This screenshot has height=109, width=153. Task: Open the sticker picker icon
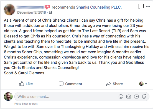click(x=144, y=97)
